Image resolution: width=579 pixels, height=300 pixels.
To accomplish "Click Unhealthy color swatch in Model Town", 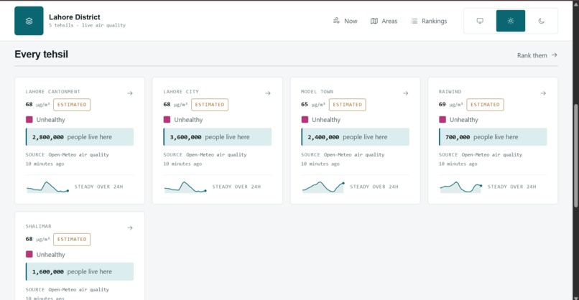I will tap(305, 120).
